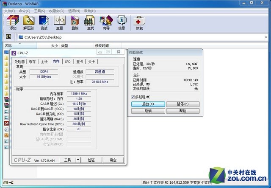Click the 16.0 时钟 CAS latency value

79,104
